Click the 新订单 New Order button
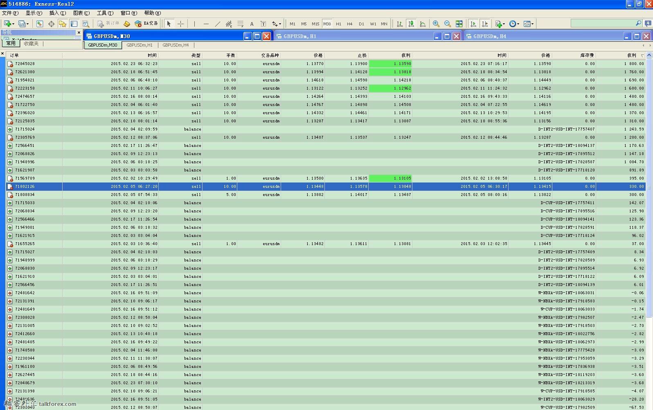Image resolution: width=653 pixels, height=410 pixels. 108,24
